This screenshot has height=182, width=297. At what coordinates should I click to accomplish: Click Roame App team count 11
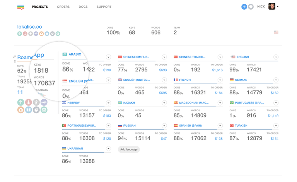[20, 92]
